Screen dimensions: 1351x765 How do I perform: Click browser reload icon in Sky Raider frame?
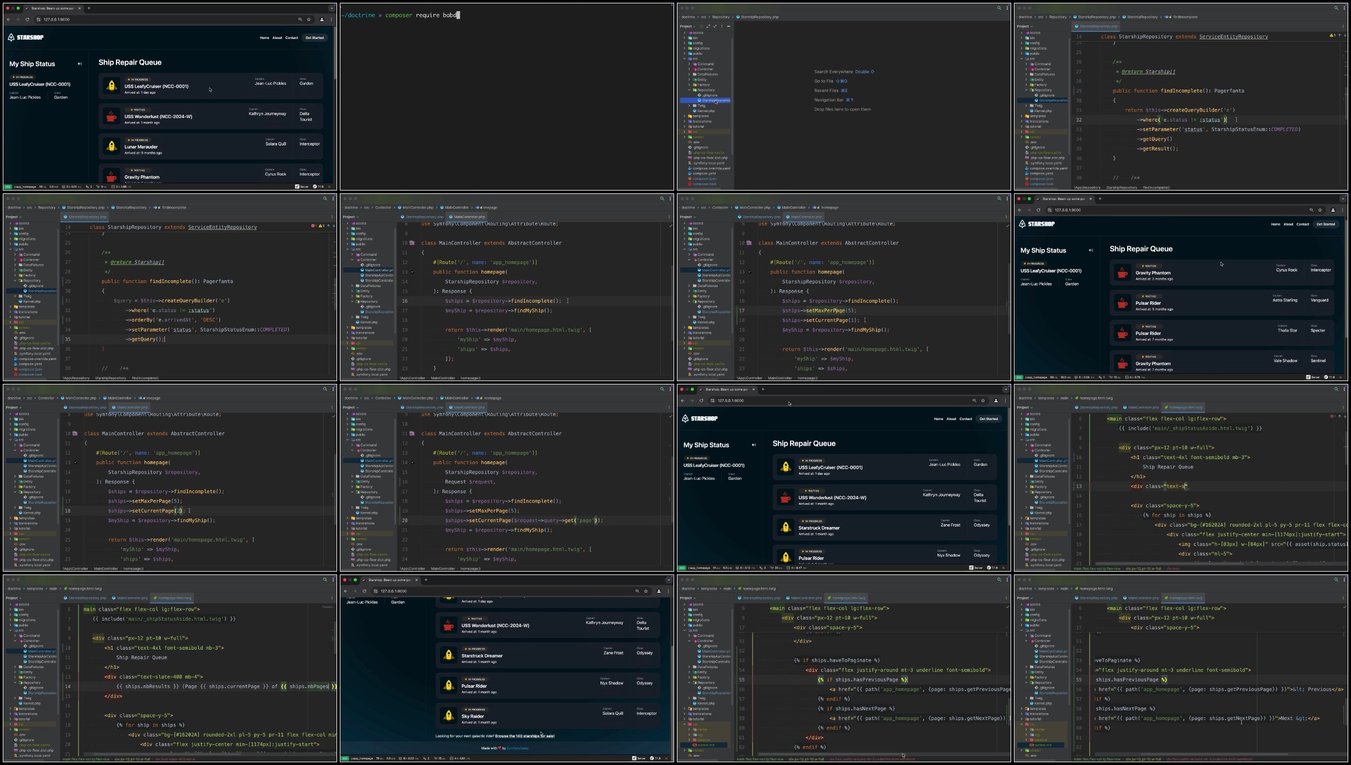pyautogui.click(x=364, y=591)
